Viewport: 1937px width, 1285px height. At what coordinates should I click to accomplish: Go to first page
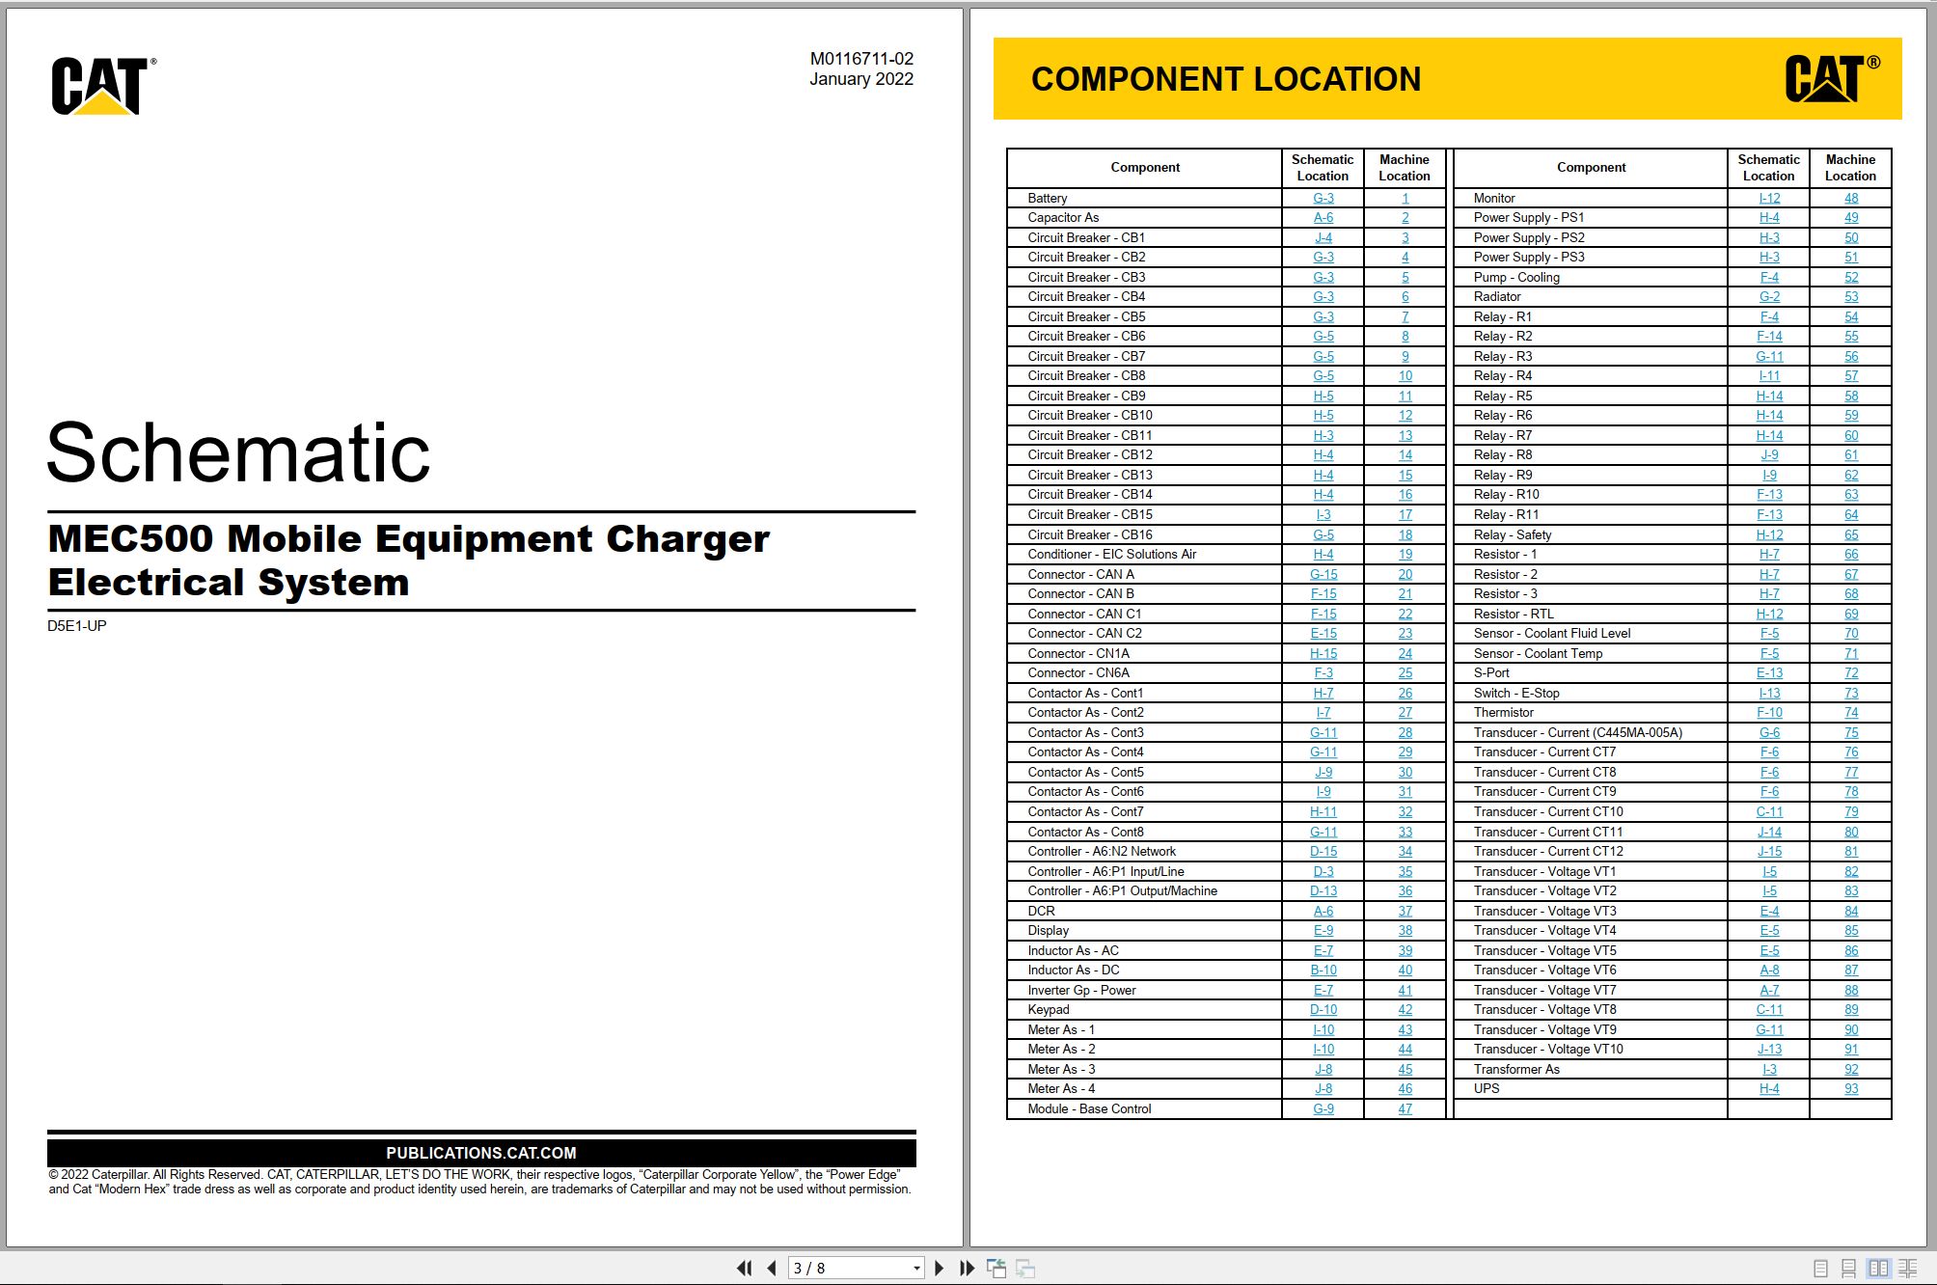coord(744,1268)
